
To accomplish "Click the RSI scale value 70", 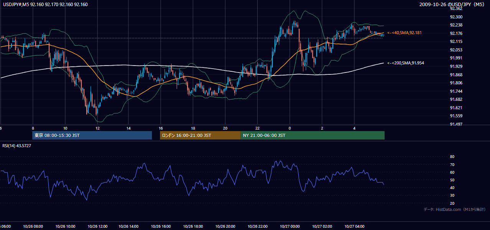I will (452, 164).
